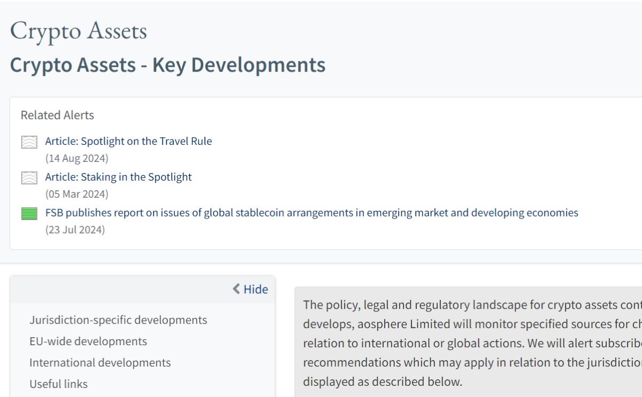
Task: Collapse the sidebar using the Hide label
Action: [x=256, y=289]
